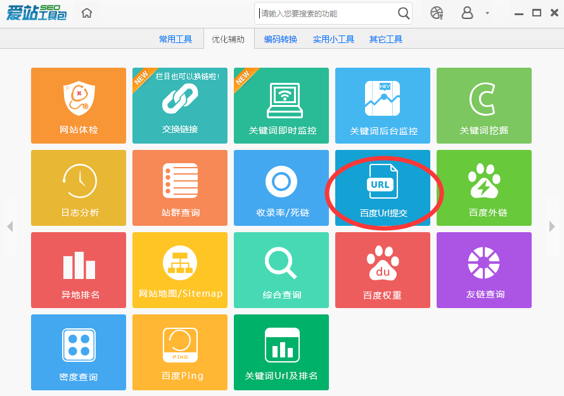Open the 百度Ping tool
564x396 pixels.
(x=179, y=352)
